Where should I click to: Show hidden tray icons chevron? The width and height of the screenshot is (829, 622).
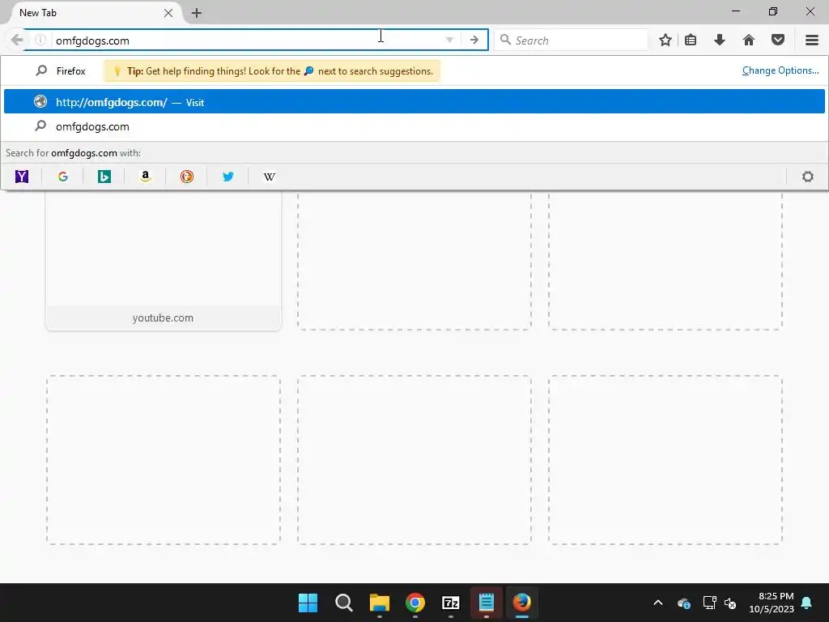click(657, 603)
